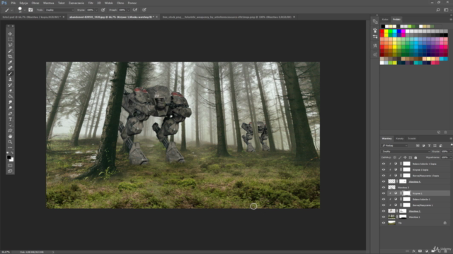Open the Edycja menu
Screen dimensions: 453x254
click(23, 3)
